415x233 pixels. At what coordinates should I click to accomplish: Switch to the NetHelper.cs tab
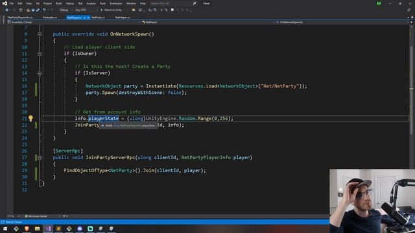click(123, 17)
